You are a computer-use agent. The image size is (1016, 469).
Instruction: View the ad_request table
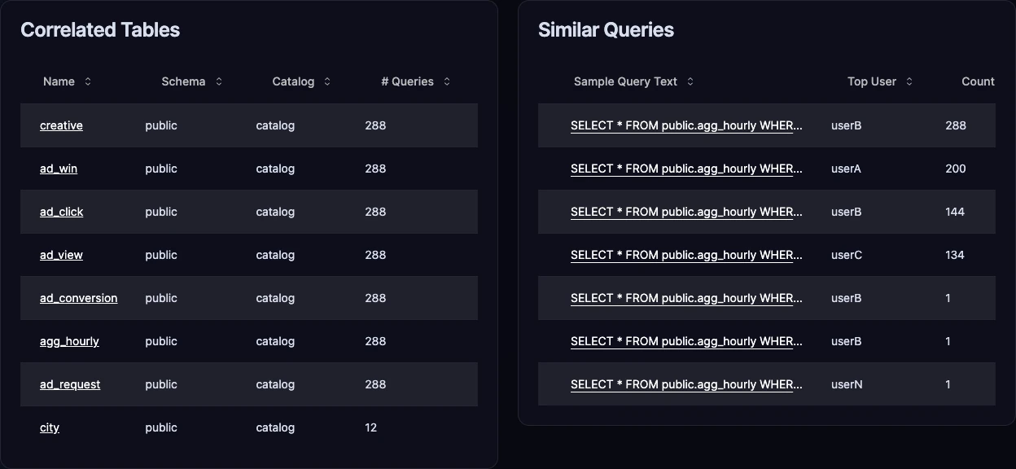70,384
